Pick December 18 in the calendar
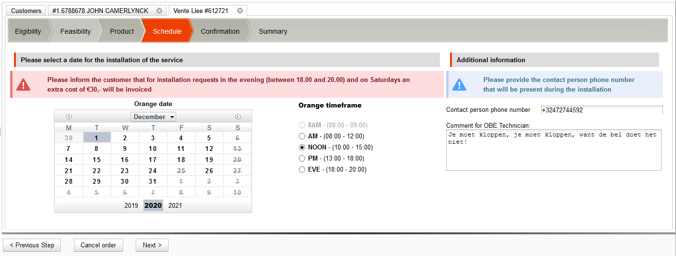 [x=181, y=160]
